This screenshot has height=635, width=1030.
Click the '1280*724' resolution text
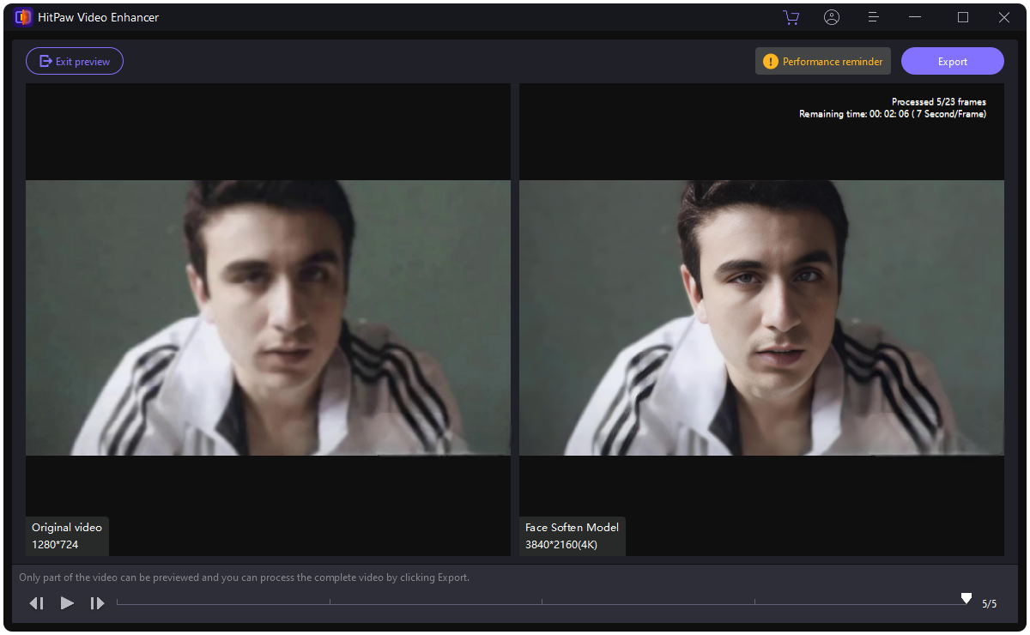click(55, 544)
